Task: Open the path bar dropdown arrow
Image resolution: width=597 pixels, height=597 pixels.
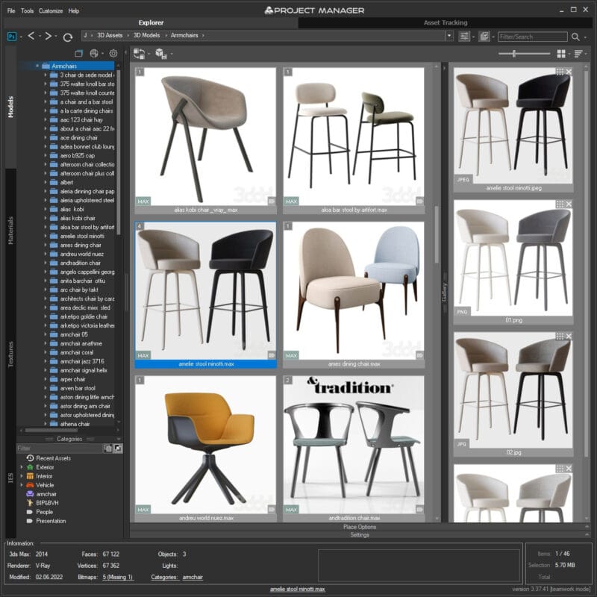Action: pyautogui.click(x=450, y=36)
